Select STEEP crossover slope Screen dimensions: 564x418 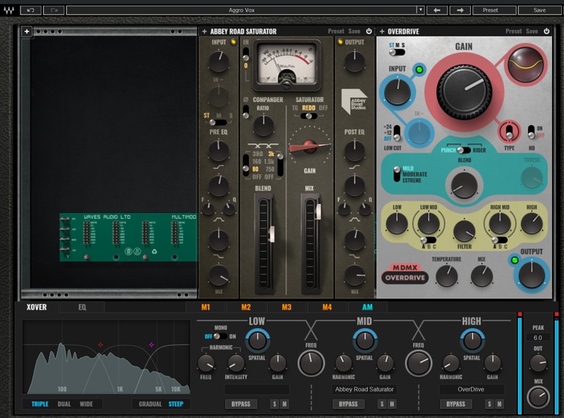pos(176,404)
